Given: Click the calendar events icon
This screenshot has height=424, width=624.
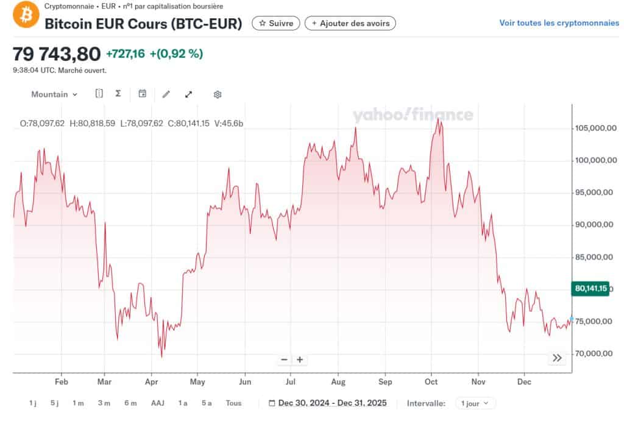Looking at the screenshot, I should coord(143,94).
